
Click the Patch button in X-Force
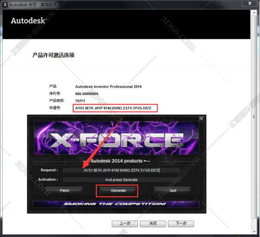point(64,191)
